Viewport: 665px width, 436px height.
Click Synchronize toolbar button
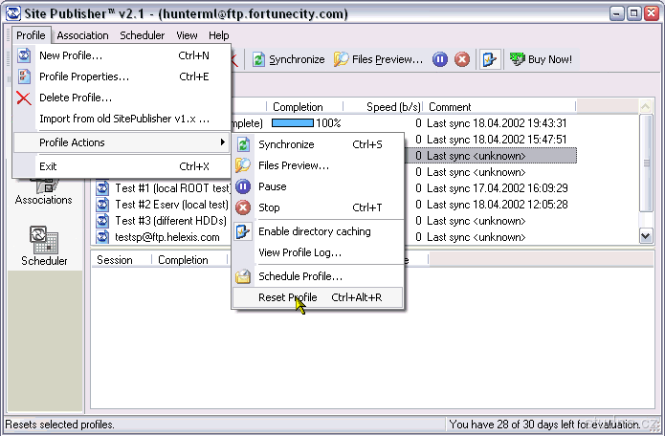click(x=288, y=59)
